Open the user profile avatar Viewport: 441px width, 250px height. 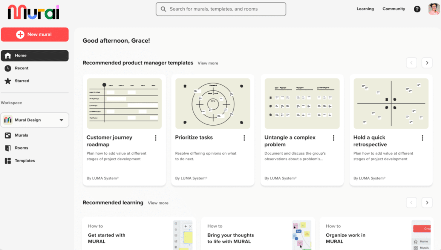(434, 9)
